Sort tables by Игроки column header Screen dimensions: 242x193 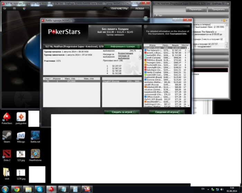coord(57,79)
